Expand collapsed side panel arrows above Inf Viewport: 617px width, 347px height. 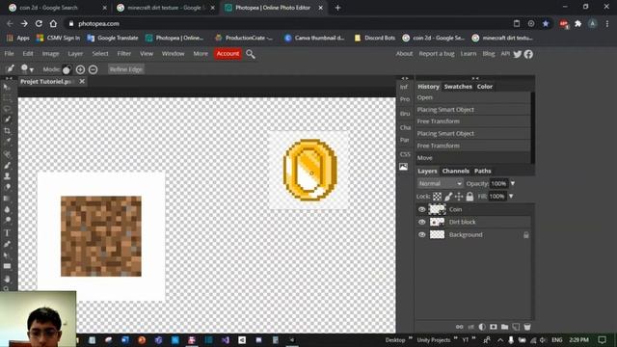tap(405, 78)
